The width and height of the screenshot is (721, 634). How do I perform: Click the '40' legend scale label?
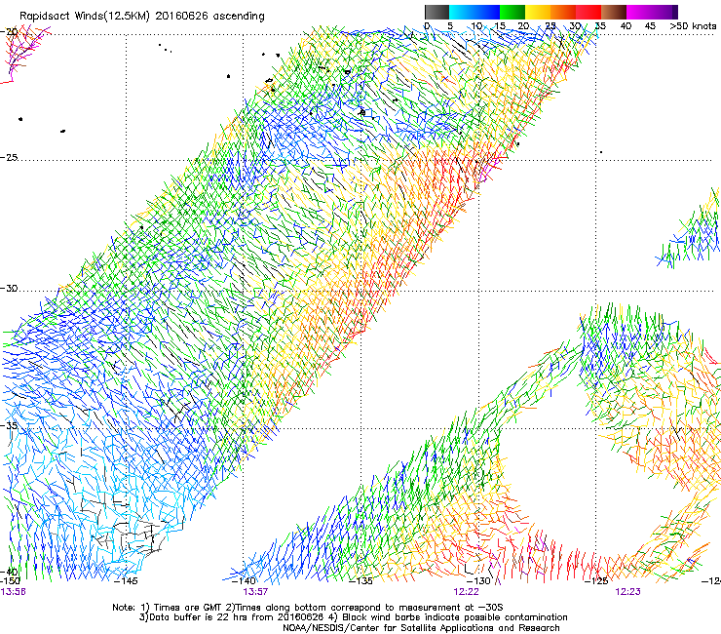coord(626,26)
